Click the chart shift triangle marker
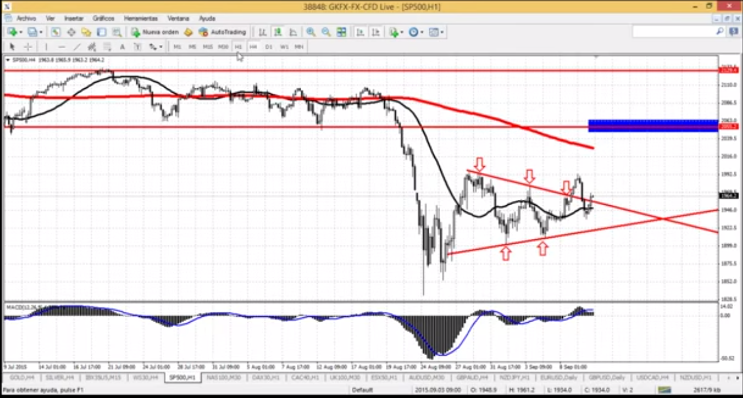The height and width of the screenshot is (398, 743). [x=596, y=56]
